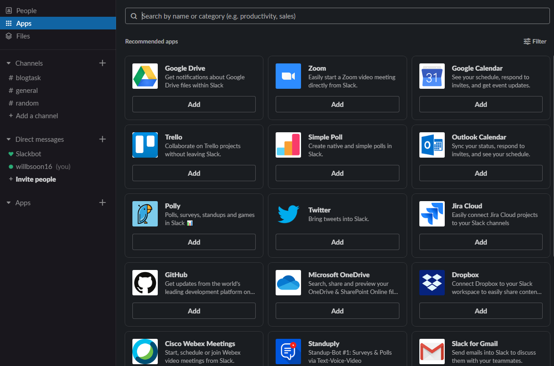Add the Twitter app
The image size is (554, 366).
[337, 242]
